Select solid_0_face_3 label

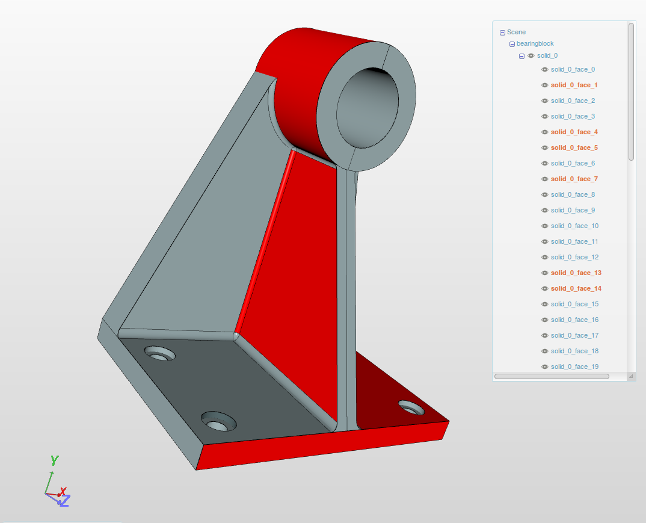pos(573,117)
